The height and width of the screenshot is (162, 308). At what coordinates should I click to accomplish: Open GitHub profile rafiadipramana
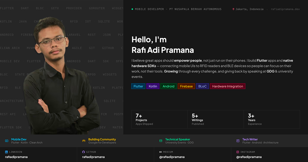[93, 157]
